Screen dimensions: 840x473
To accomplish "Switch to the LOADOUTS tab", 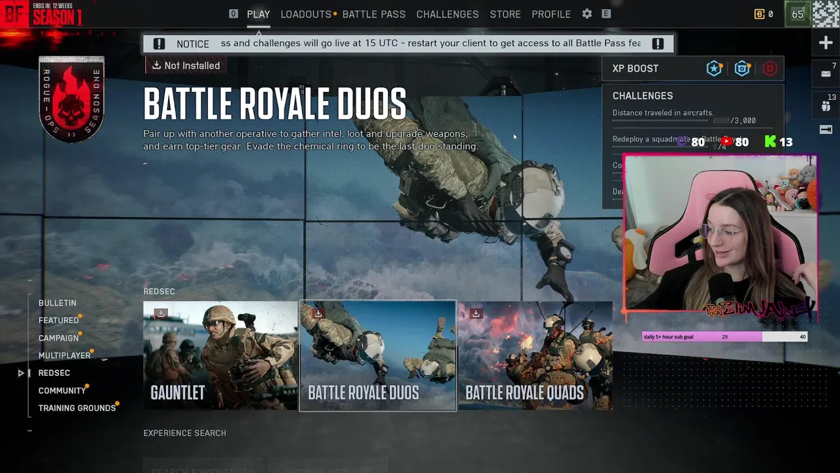I will pyautogui.click(x=306, y=14).
